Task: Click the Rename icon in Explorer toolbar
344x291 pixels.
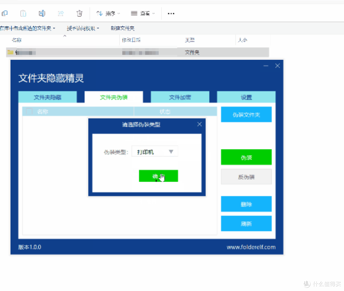Action: pos(42,13)
